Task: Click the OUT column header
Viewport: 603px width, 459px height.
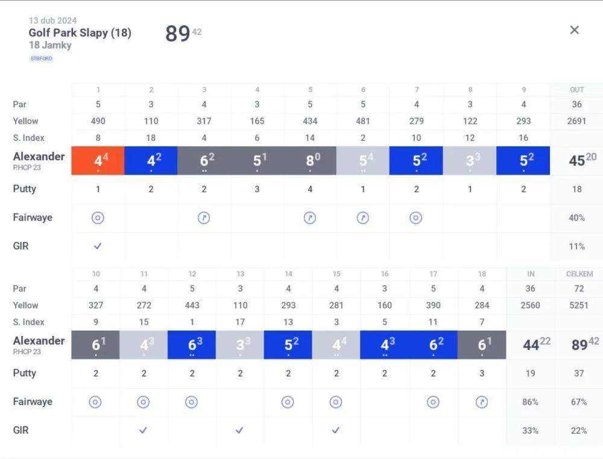Action: click(576, 90)
